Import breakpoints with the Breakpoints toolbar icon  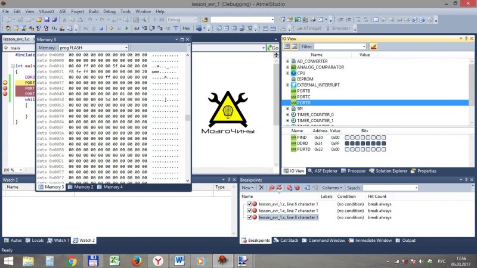click(x=297, y=188)
